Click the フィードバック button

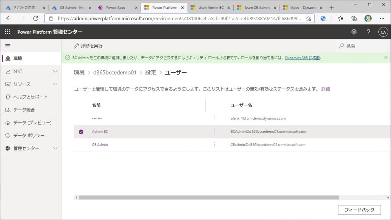click(359, 210)
